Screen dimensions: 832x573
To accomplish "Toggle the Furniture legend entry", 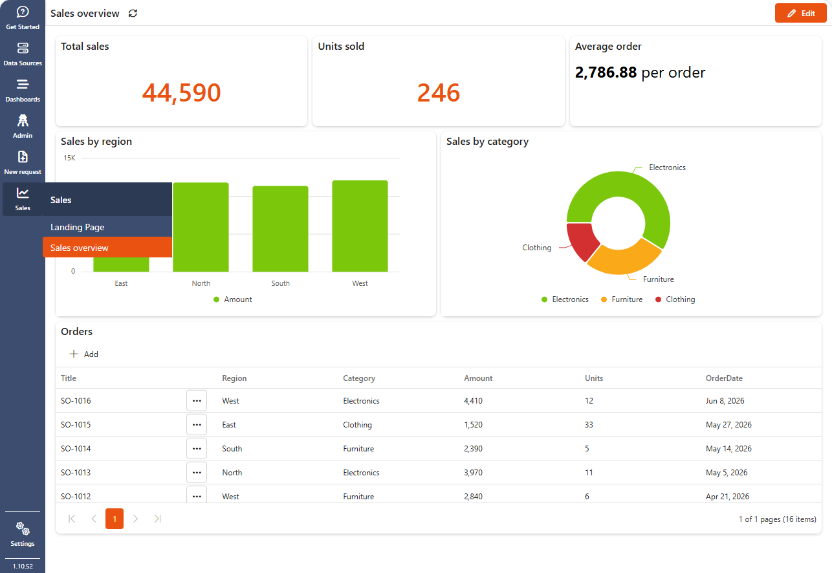I will point(622,299).
